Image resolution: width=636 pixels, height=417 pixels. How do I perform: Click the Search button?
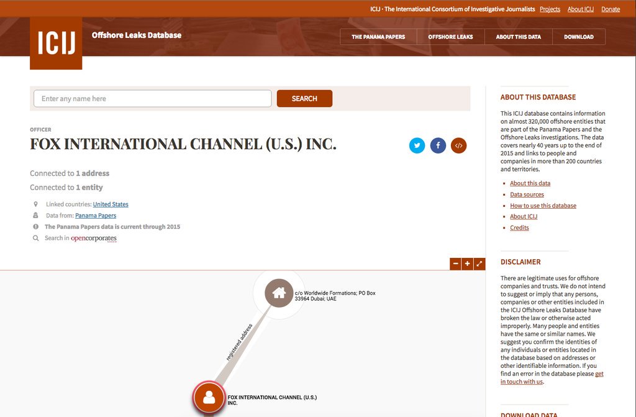coord(304,99)
